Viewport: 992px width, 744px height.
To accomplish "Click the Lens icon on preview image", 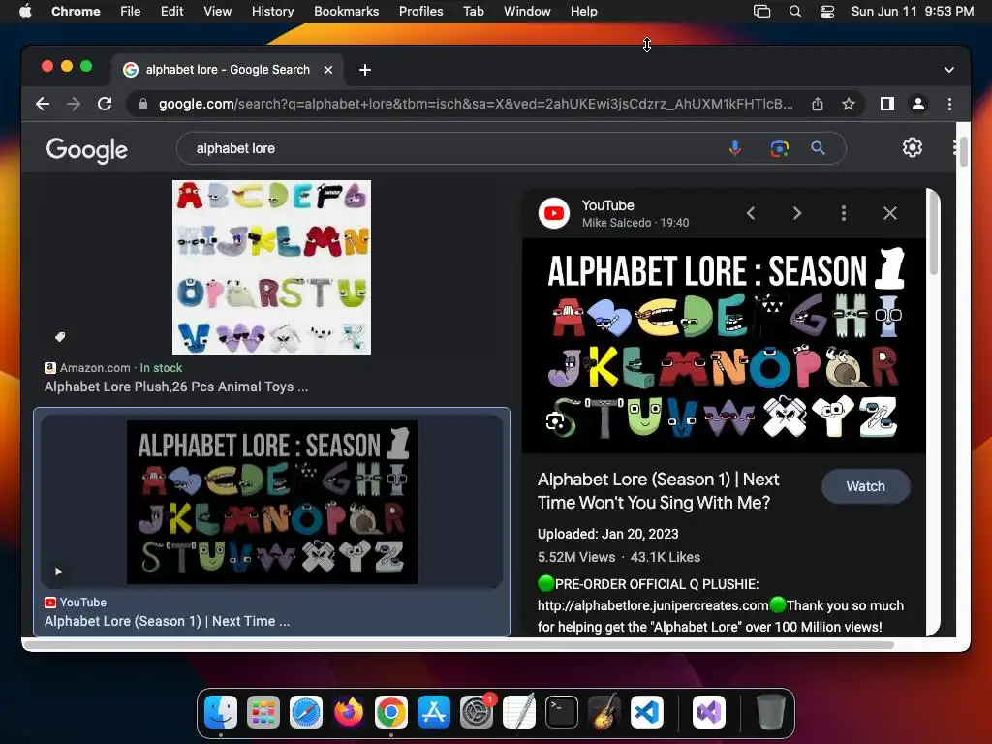I will [x=555, y=420].
